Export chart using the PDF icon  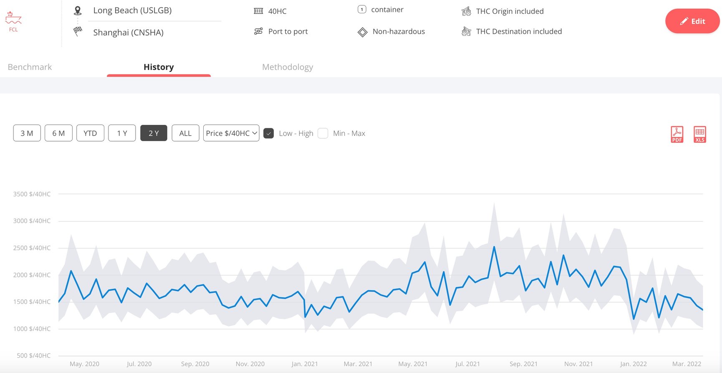tap(677, 134)
